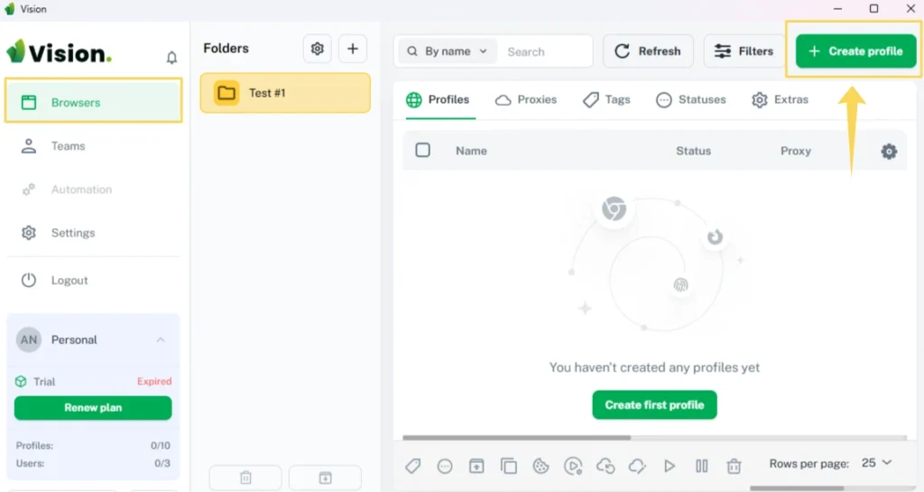Click the AN account avatar
Image resolution: width=924 pixels, height=492 pixels.
coord(28,340)
